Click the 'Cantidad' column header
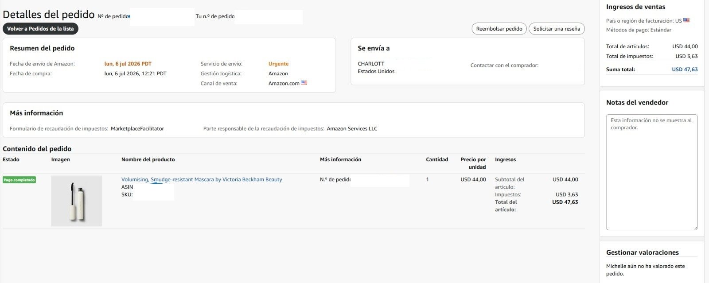The height and width of the screenshot is (283, 709). (437, 159)
